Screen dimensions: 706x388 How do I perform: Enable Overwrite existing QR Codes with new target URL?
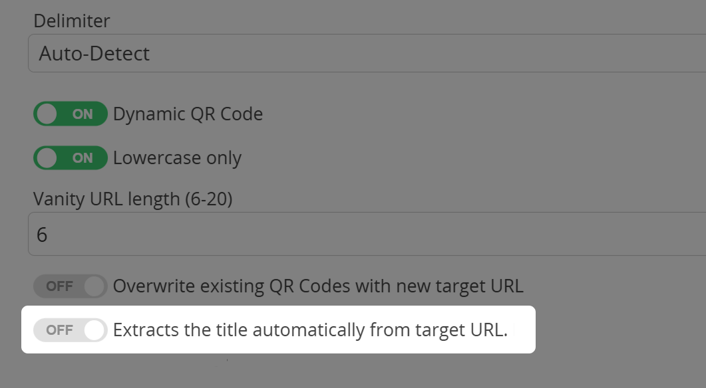click(69, 286)
